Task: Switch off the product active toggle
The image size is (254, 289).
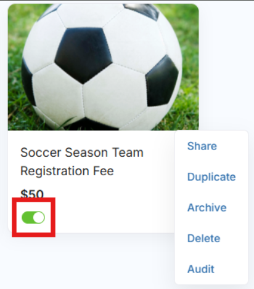Action: (x=33, y=218)
